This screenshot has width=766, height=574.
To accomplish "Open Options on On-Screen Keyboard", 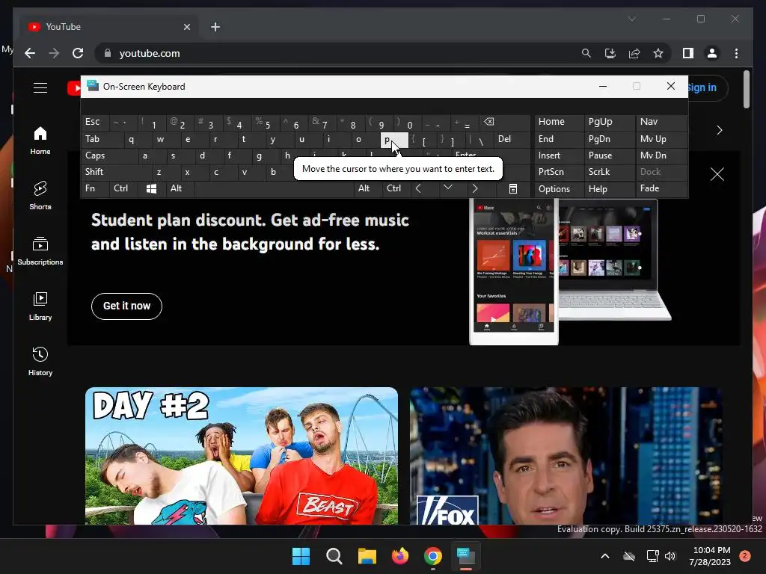I will point(559,188).
